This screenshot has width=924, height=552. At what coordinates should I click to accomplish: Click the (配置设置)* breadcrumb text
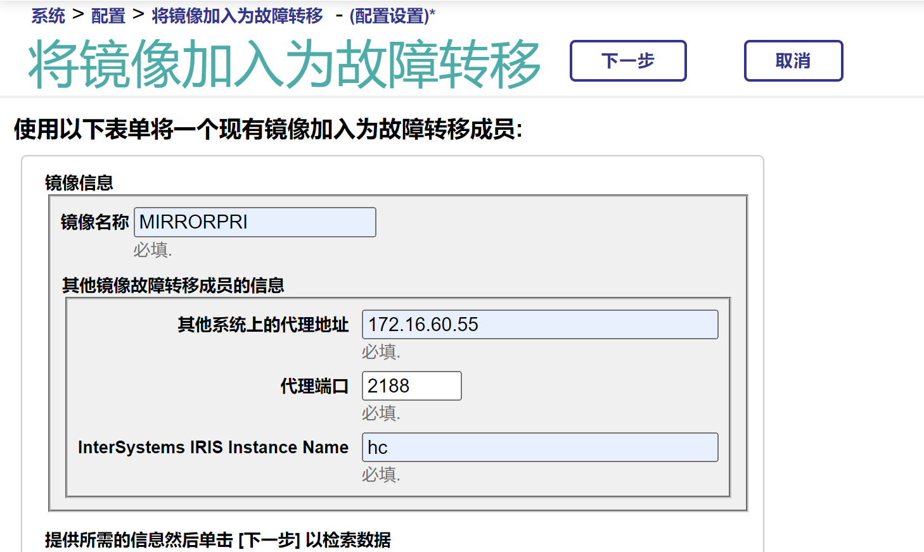392,16
